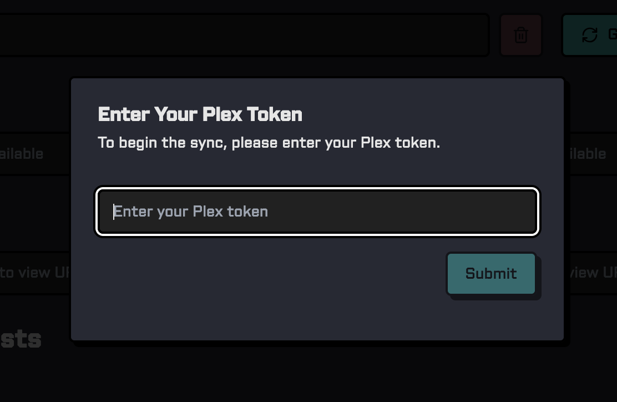Open the right 'view UI' row
Image resolution: width=617 pixels, height=402 pixels.
tap(591, 273)
